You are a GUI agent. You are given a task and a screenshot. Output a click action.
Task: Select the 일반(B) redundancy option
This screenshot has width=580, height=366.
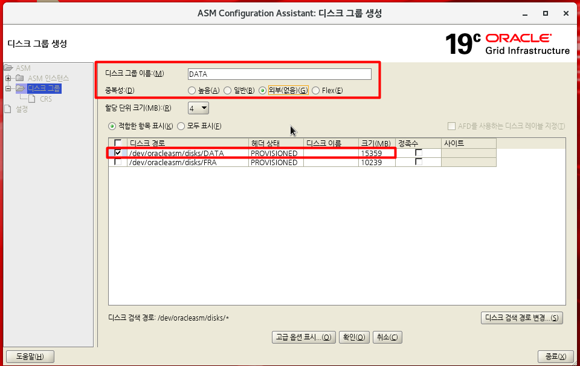[228, 90]
